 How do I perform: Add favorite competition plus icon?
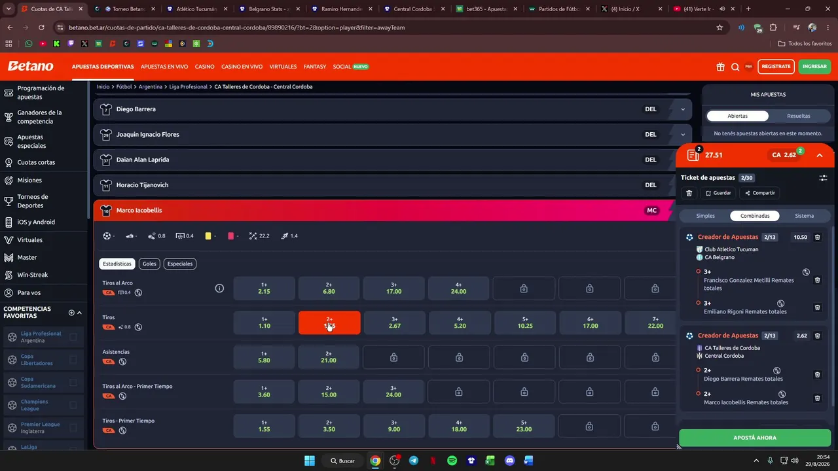[x=71, y=313]
